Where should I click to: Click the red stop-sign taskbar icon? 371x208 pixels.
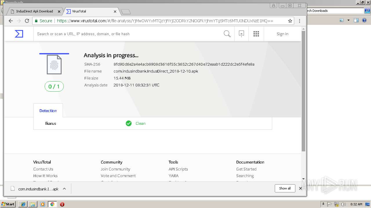[x=62, y=204]
